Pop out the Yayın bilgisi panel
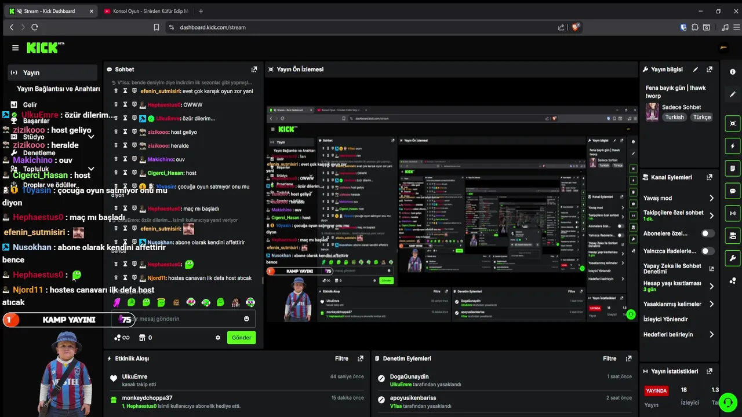The width and height of the screenshot is (742, 417). point(710,69)
